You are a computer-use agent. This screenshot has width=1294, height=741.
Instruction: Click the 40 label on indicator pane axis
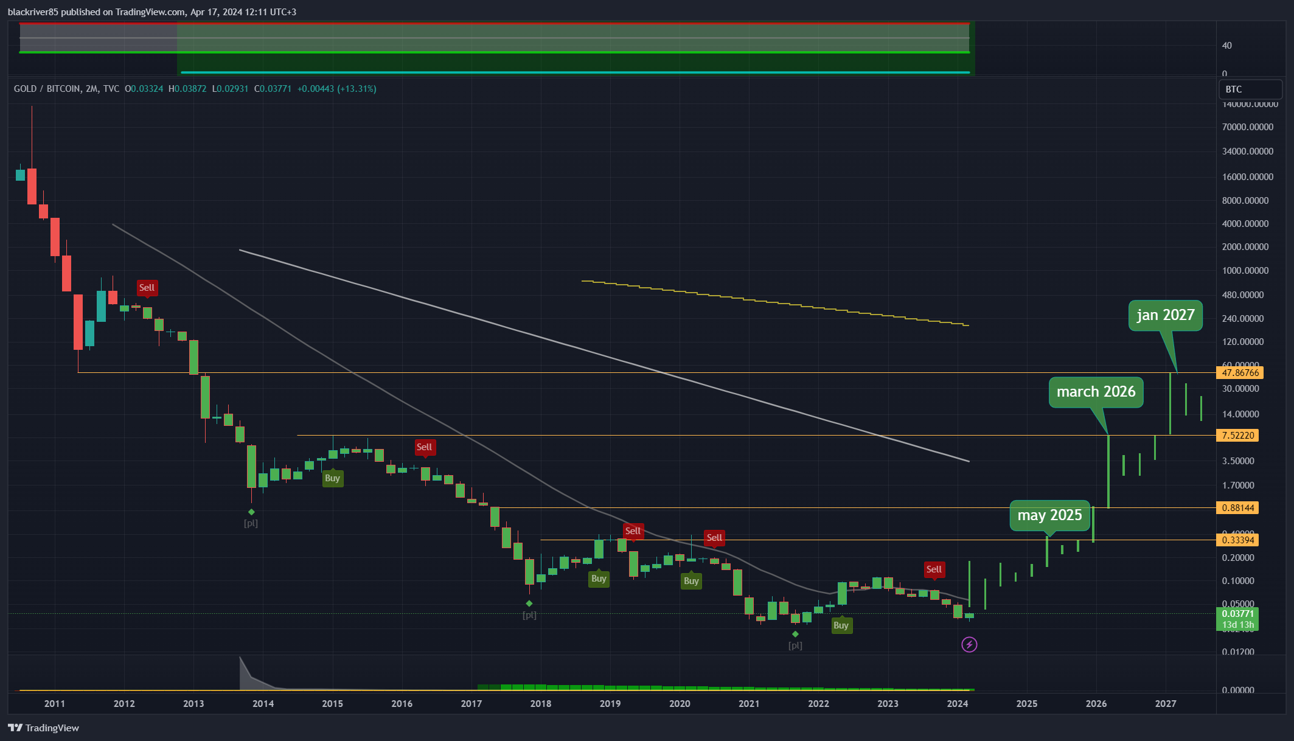point(1227,46)
